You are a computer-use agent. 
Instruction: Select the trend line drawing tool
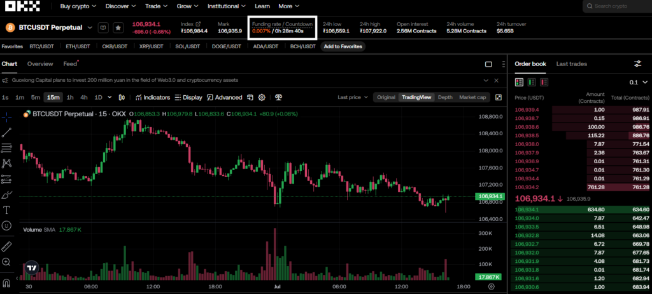coord(6,132)
